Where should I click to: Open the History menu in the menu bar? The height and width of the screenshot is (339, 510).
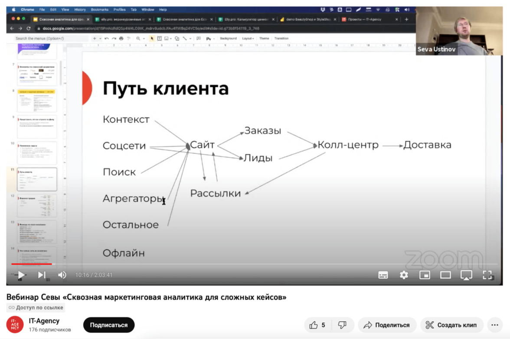pyautogui.click(x=80, y=10)
